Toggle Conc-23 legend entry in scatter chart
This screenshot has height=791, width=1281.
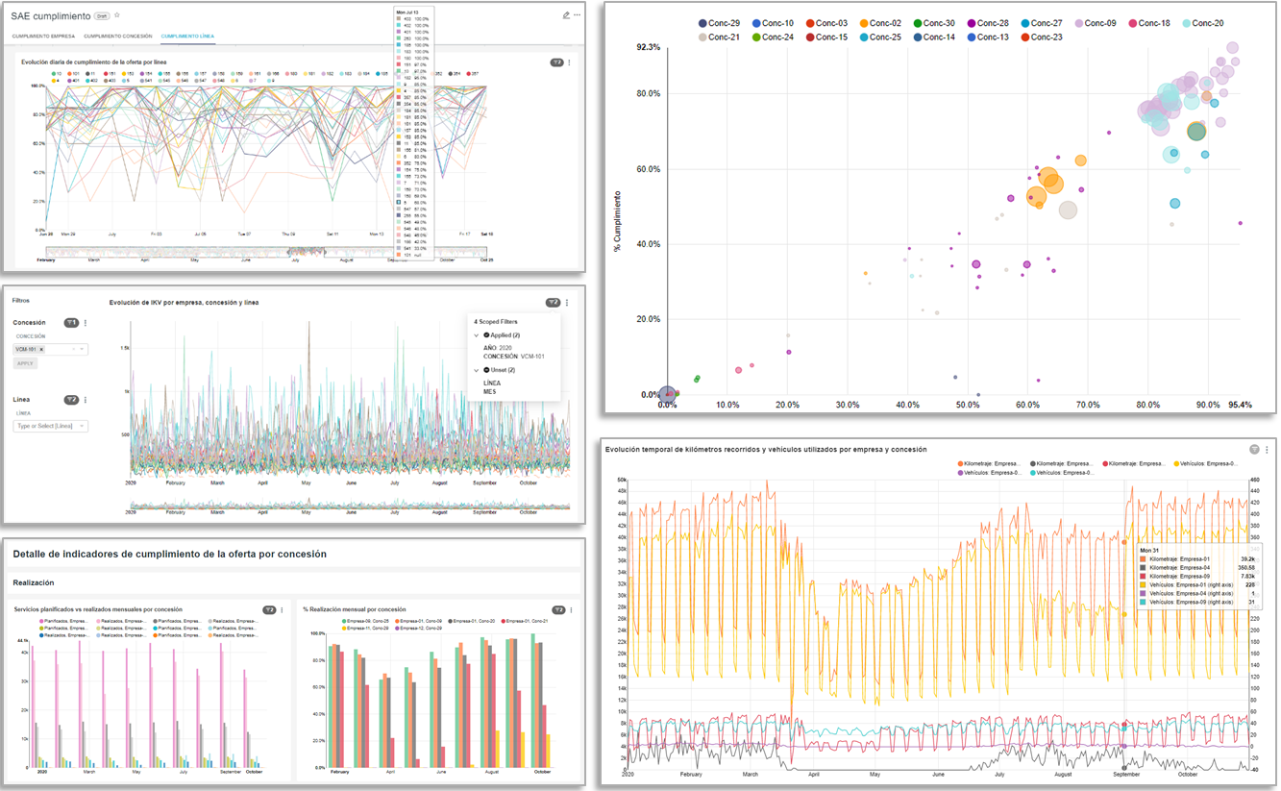coord(1042,37)
